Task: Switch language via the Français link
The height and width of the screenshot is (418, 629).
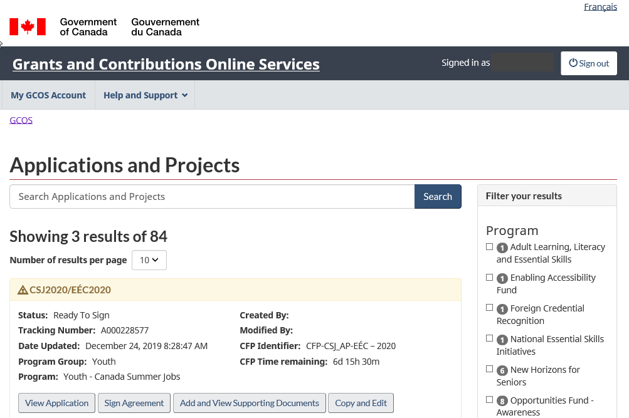Action: (600, 7)
